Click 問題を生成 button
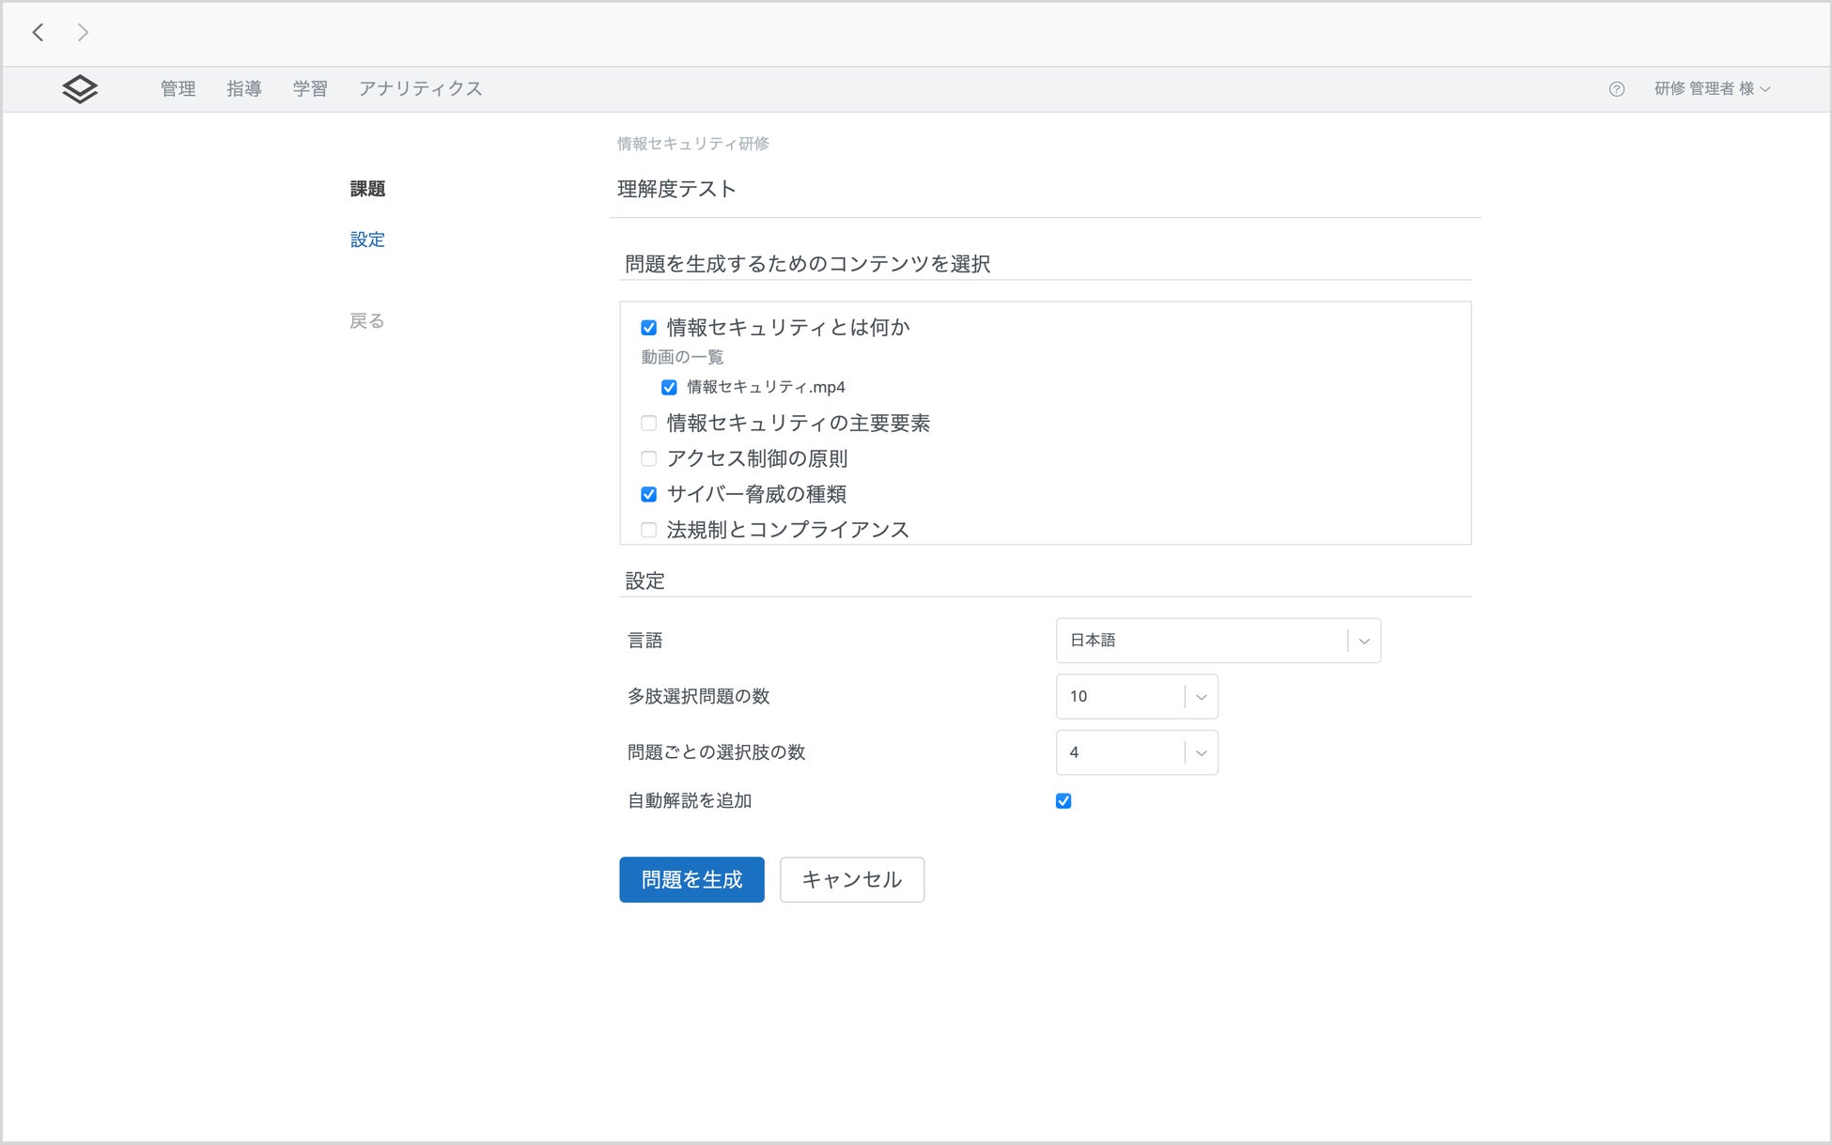Viewport: 1832px width, 1145px height. pos(691,880)
